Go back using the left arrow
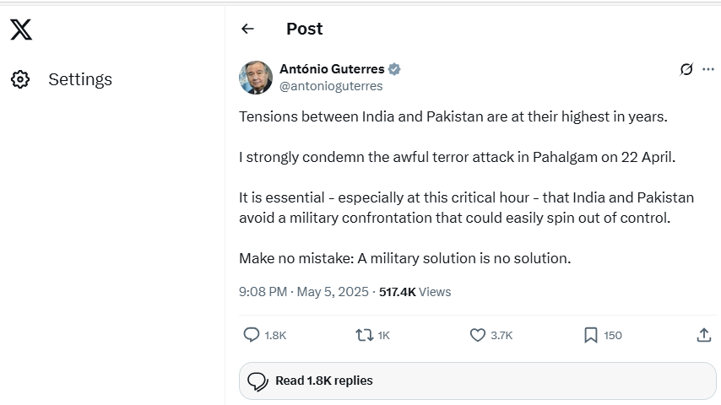This screenshot has height=405, width=721. click(247, 29)
